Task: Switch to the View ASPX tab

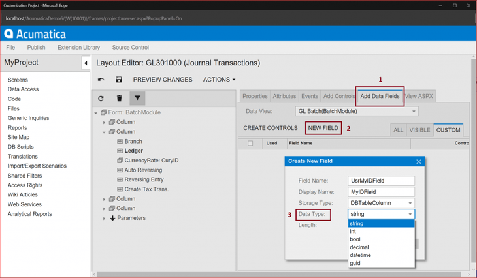Action: coord(419,96)
